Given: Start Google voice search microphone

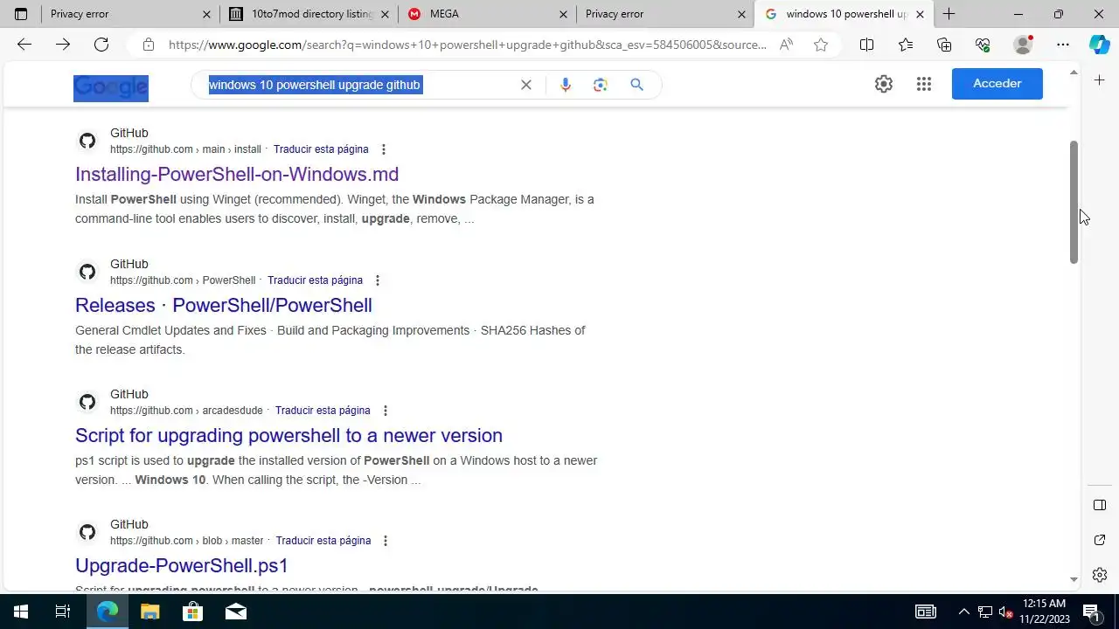Looking at the screenshot, I should click(x=566, y=85).
